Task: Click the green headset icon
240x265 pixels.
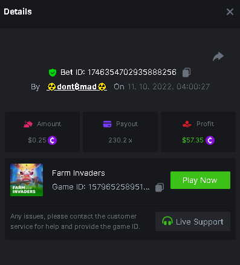Action: [x=167, y=221]
